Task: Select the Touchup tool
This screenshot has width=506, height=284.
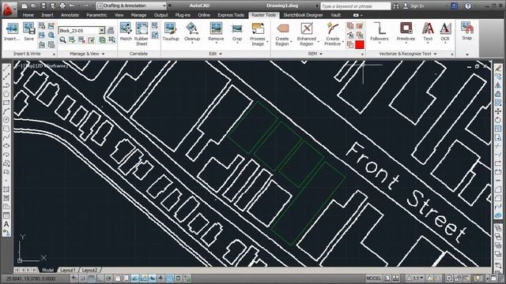Action: click(x=171, y=32)
